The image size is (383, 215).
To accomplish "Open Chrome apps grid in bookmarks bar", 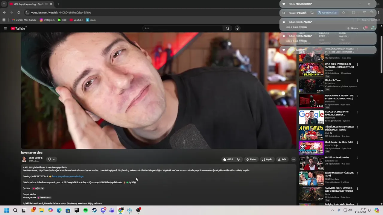I will pos(4,20).
